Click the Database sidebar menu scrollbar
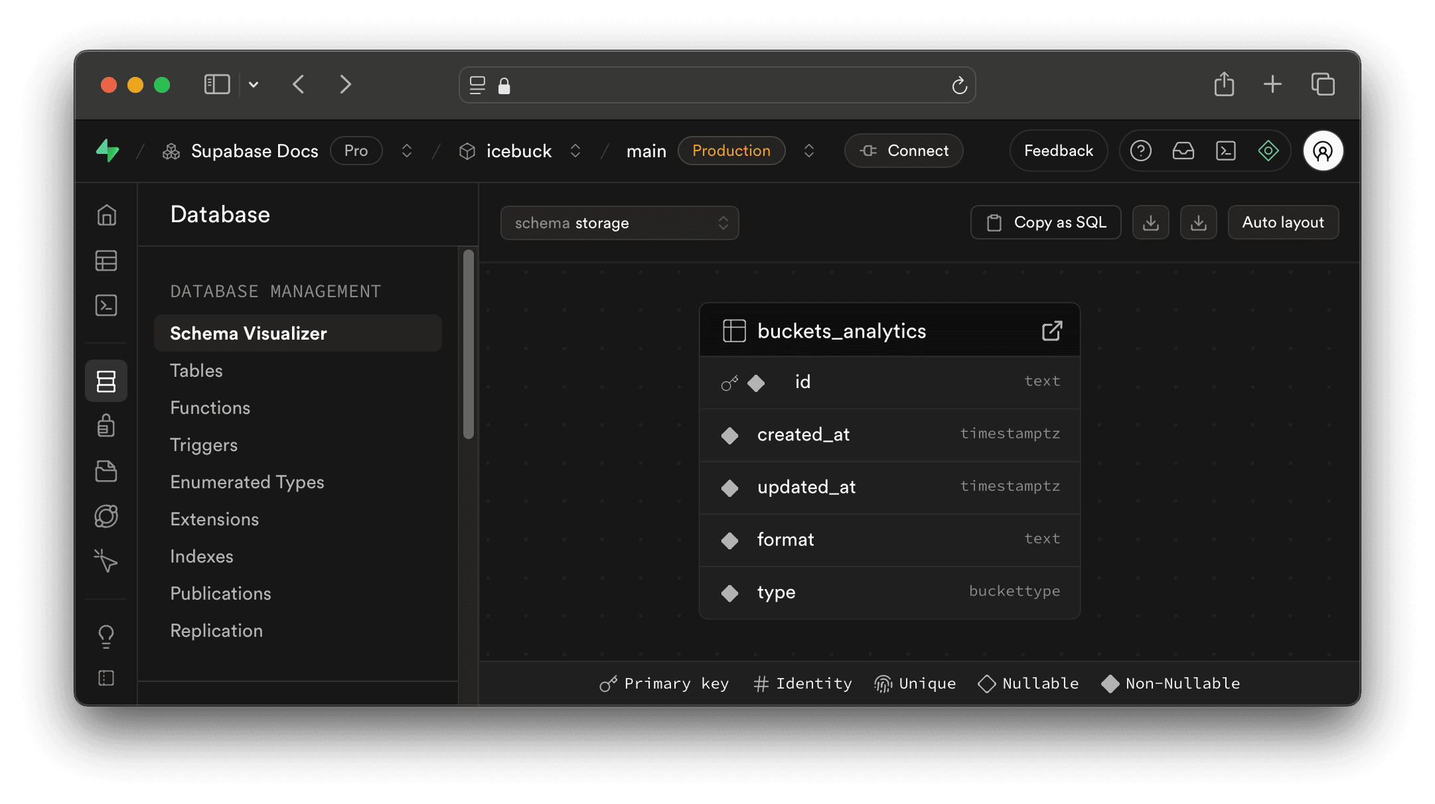1435x804 pixels. coord(469,344)
